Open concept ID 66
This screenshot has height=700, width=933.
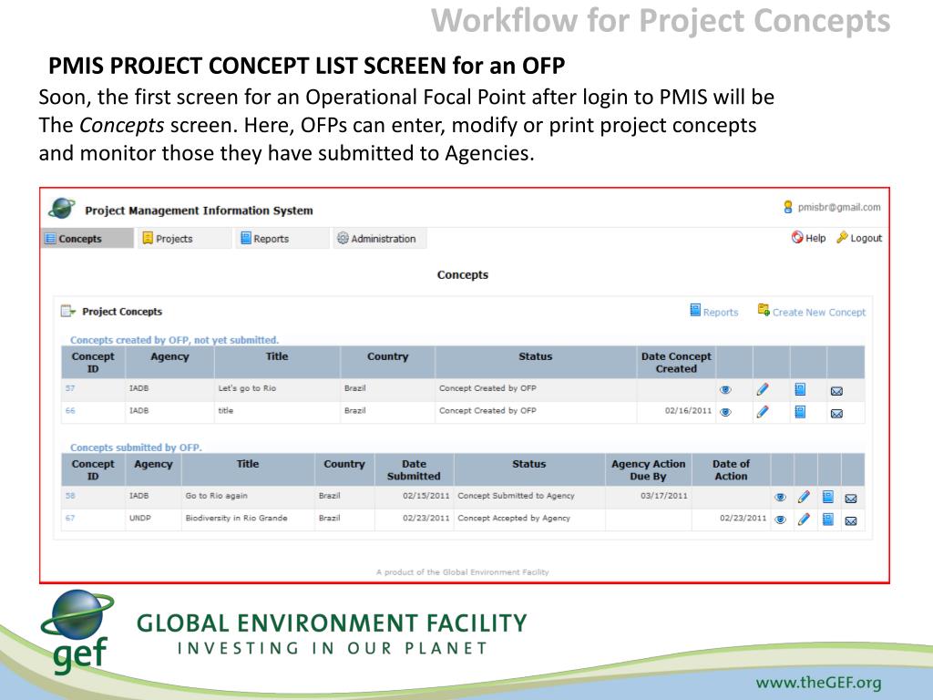[x=70, y=411]
